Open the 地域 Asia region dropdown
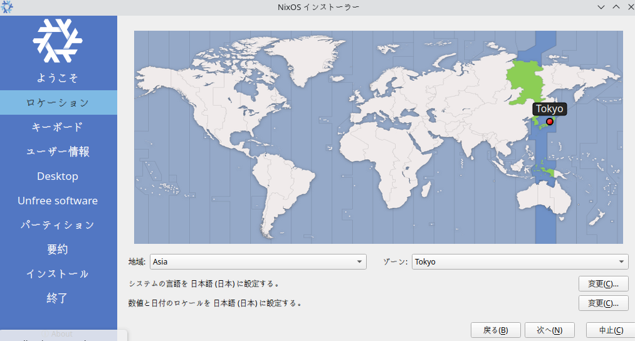The width and height of the screenshot is (635, 341). [x=258, y=261]
